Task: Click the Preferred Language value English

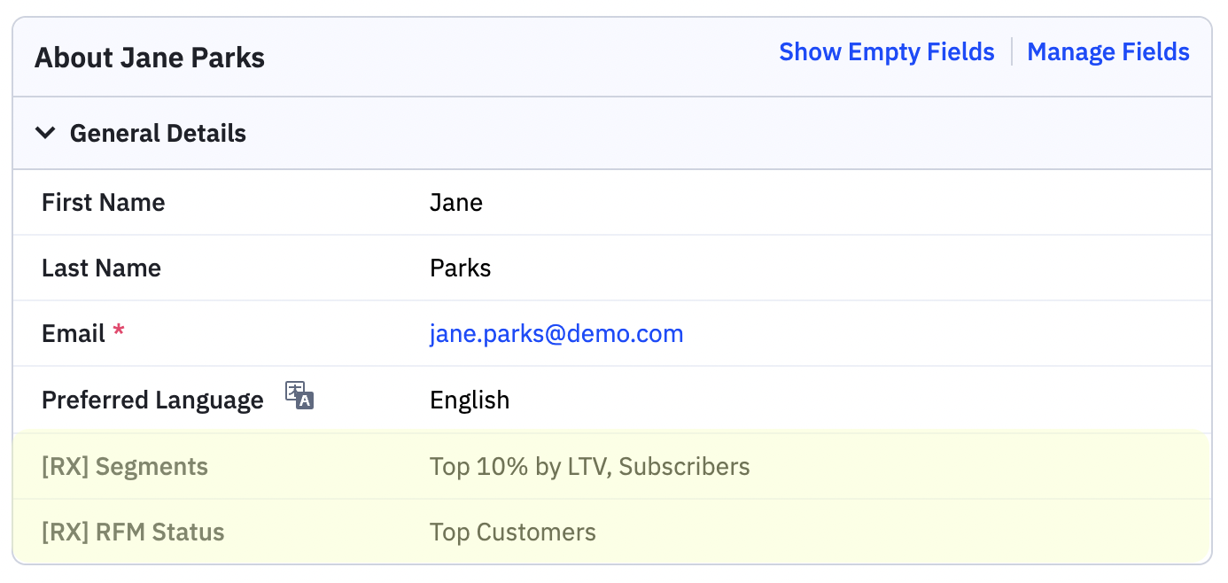Action: [x=470, y=400]
